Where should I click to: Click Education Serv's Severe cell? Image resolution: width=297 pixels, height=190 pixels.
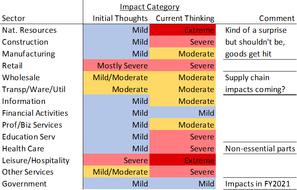[x=183, y=137]
